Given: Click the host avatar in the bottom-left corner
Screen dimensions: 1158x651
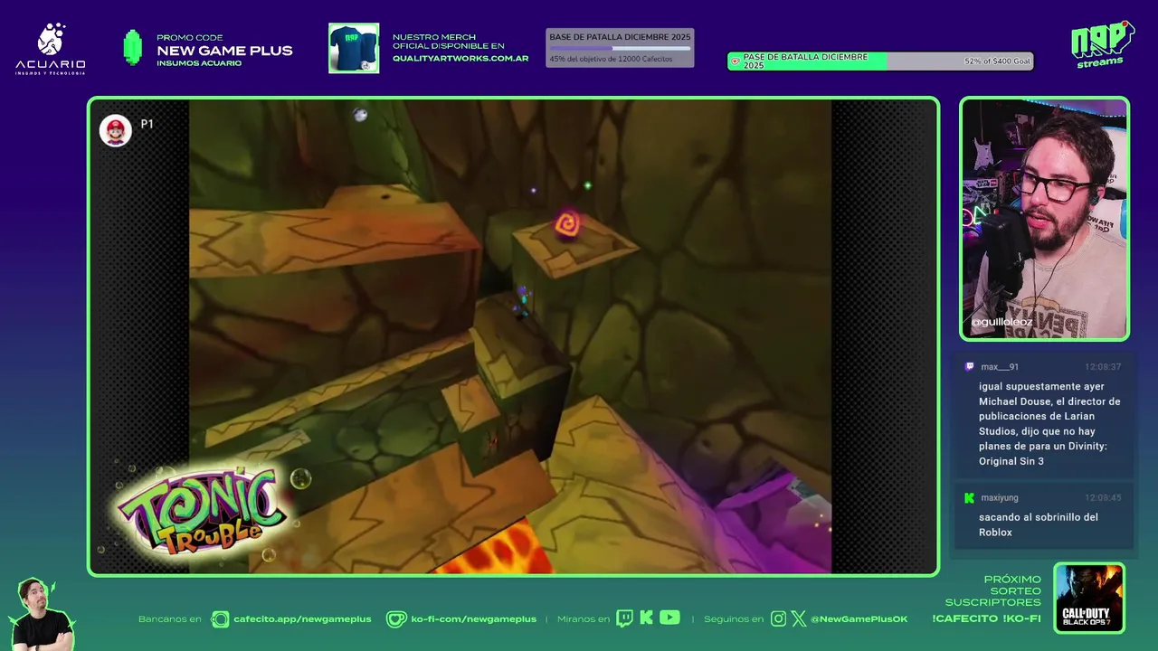Looking at the screenshot, I should click(x=41, y=615).
